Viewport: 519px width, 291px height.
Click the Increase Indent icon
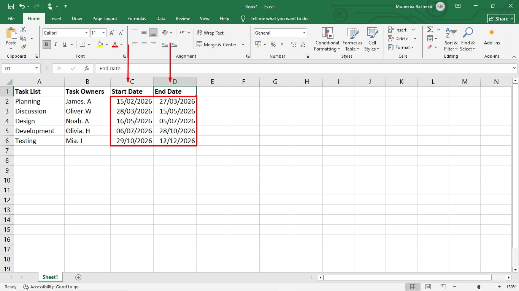point(174,44)
